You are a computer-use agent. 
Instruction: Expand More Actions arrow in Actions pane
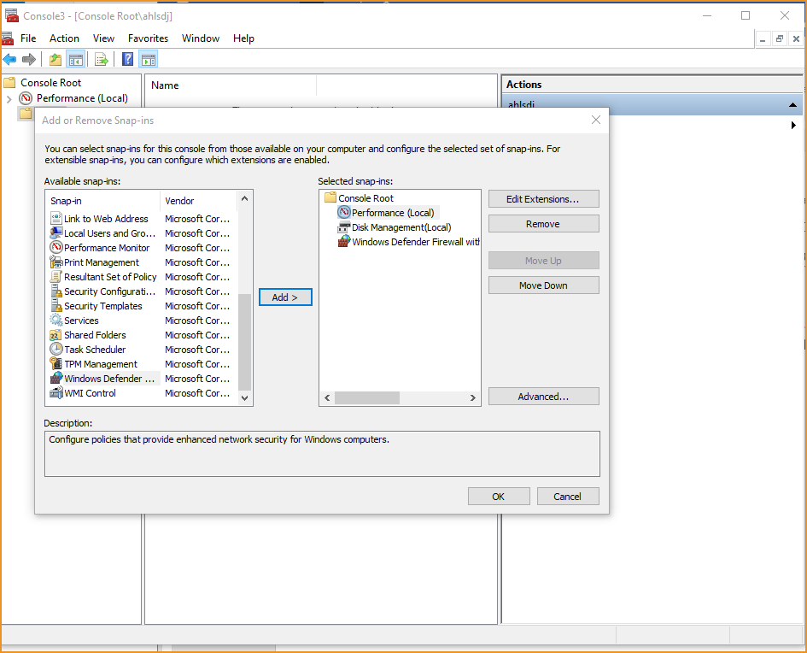[x=793, y=125]
